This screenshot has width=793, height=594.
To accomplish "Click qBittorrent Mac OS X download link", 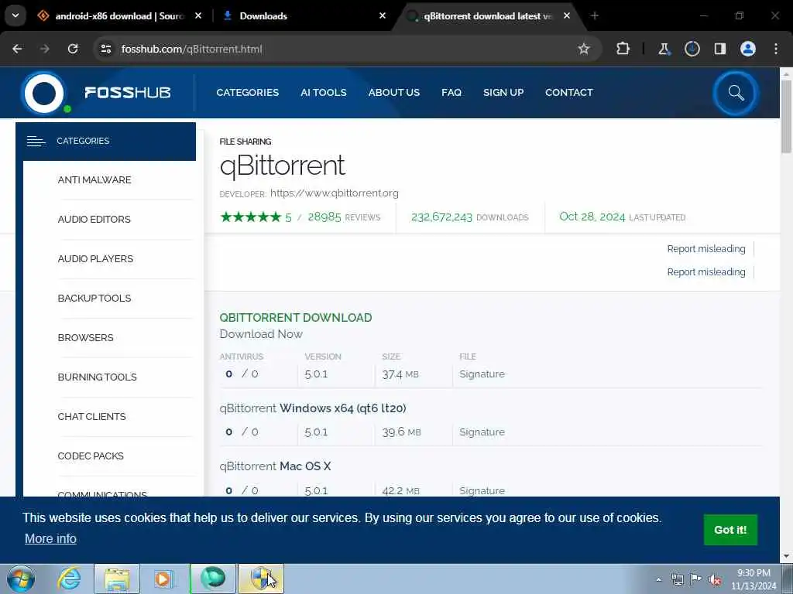I will [x=275, y=466].
